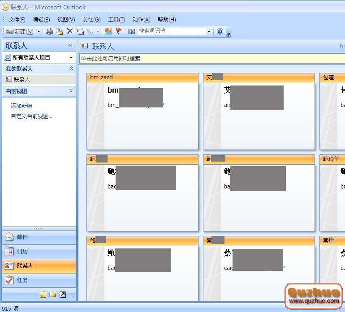Select the bm_zazd contact card
The image size is (345, 312).
click(142, 112)
